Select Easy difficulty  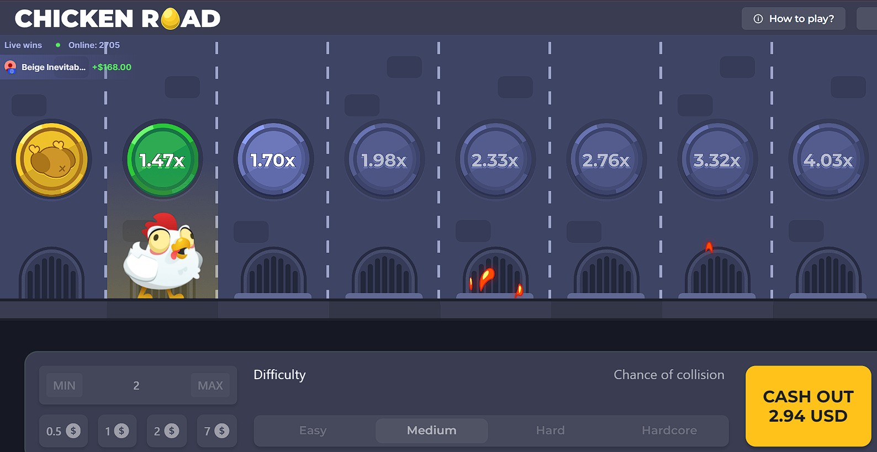coord(313,430)
